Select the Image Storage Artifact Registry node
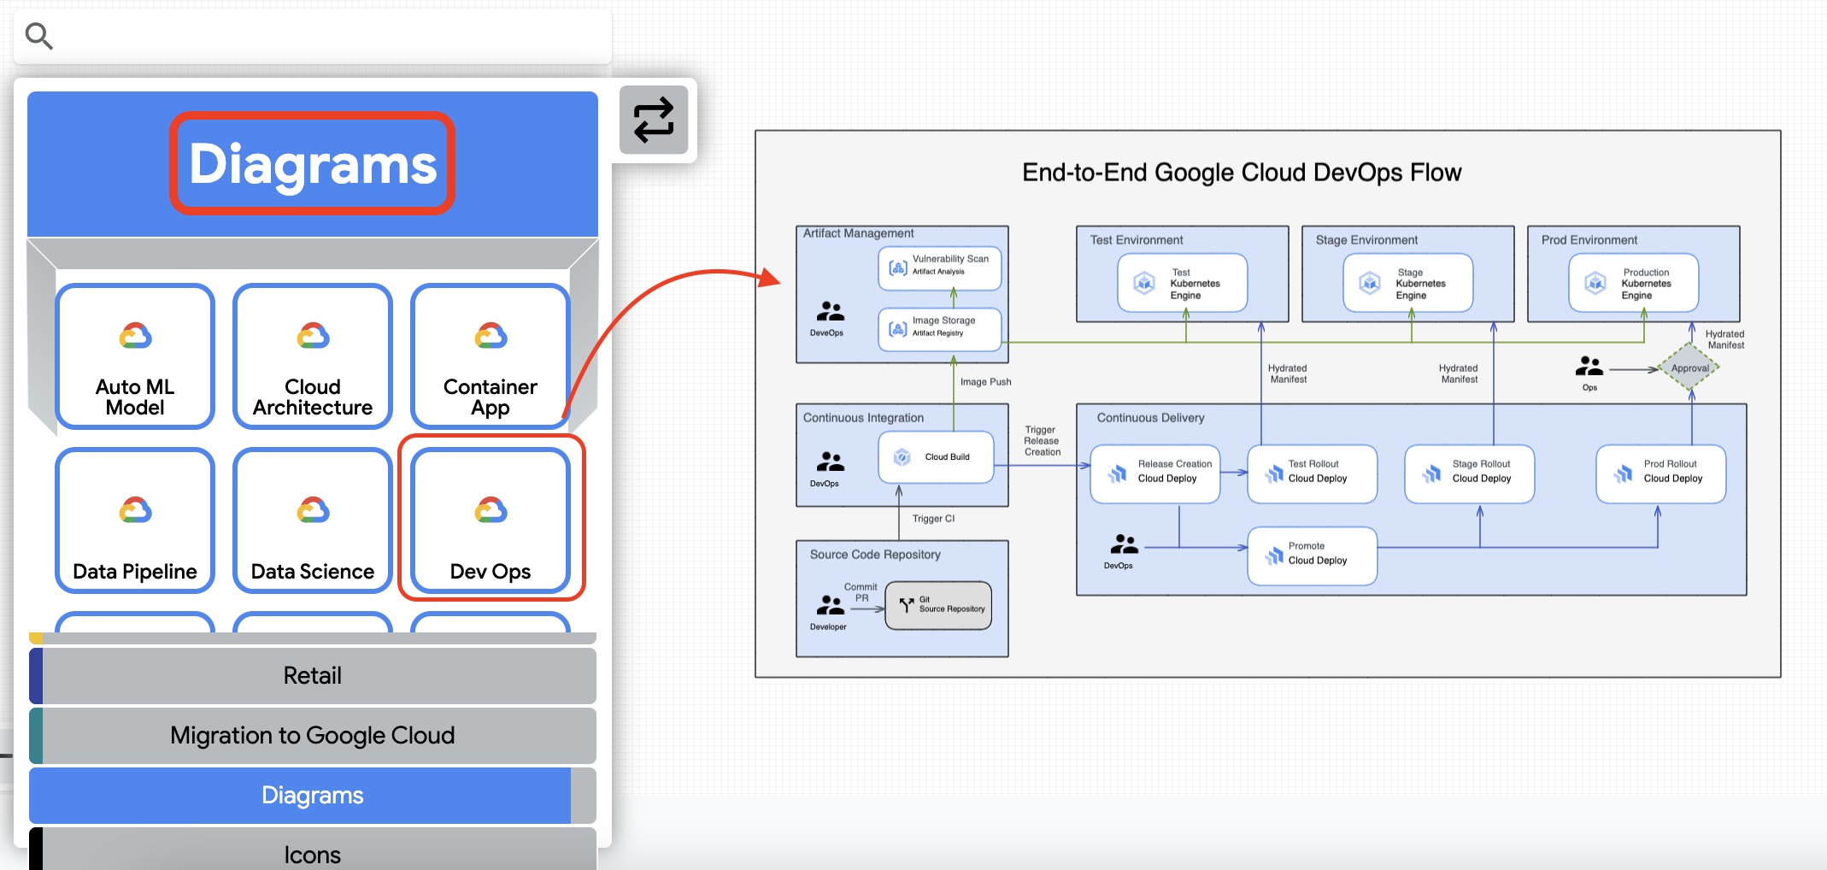 pyautogui.click(x=940, y=329)
